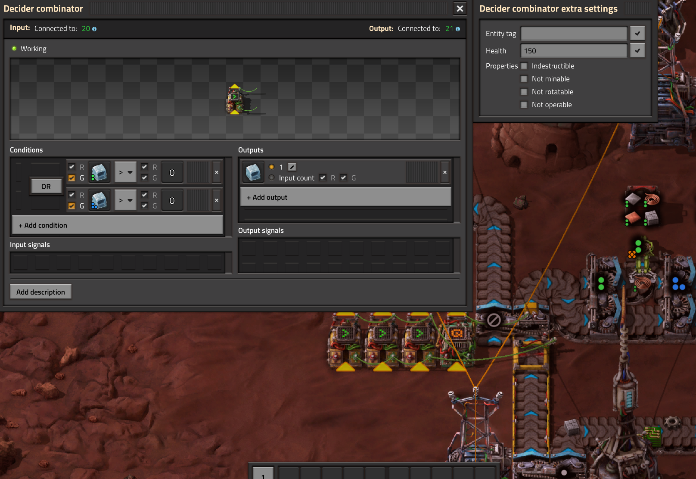Delete the output row using its X

pos(445,172)
